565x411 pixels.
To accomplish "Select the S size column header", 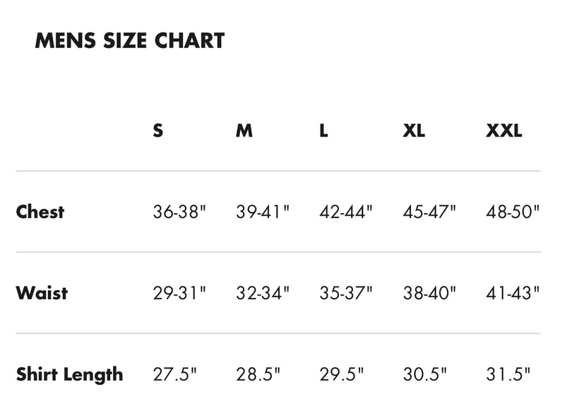I will [157, 130].
